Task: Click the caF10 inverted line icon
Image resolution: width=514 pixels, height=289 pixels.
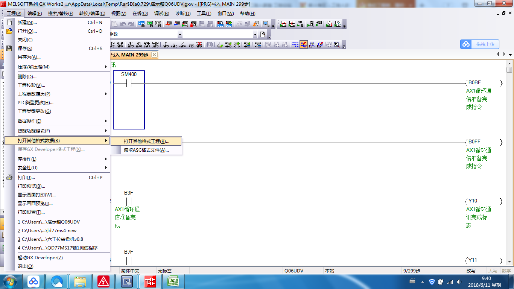Action: click(182, 45)
